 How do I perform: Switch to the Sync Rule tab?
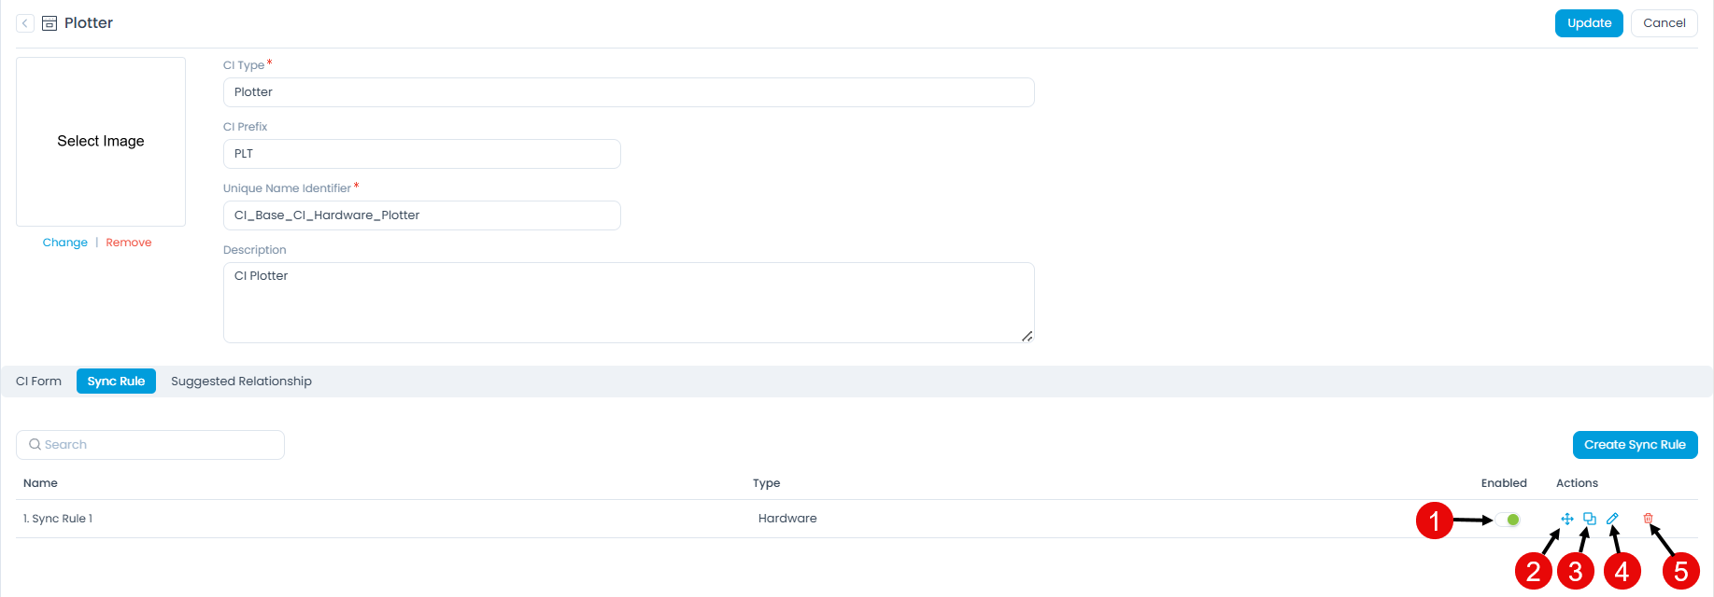pos(116,382)
